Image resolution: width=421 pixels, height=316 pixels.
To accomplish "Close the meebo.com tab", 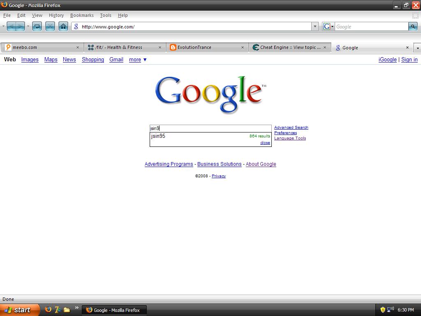I will click(x=78, y=48).
